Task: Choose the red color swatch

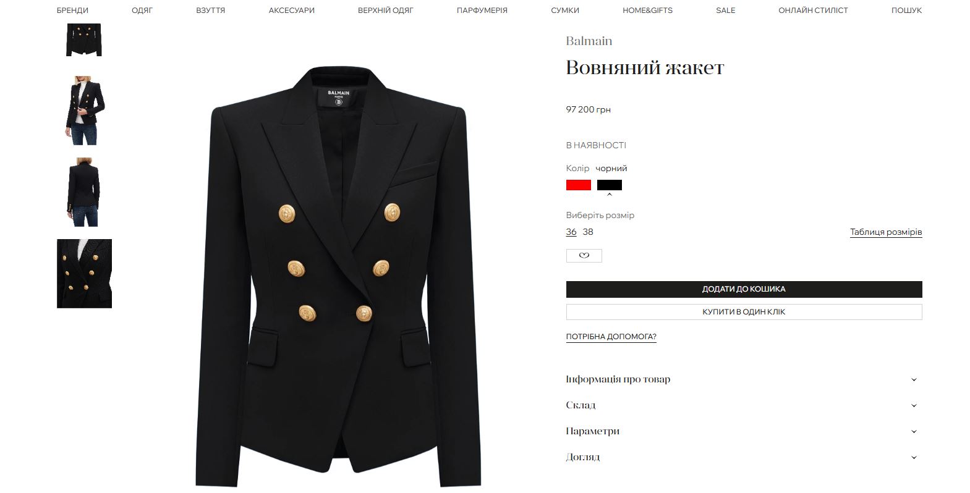Action: (x=579, y=185)
